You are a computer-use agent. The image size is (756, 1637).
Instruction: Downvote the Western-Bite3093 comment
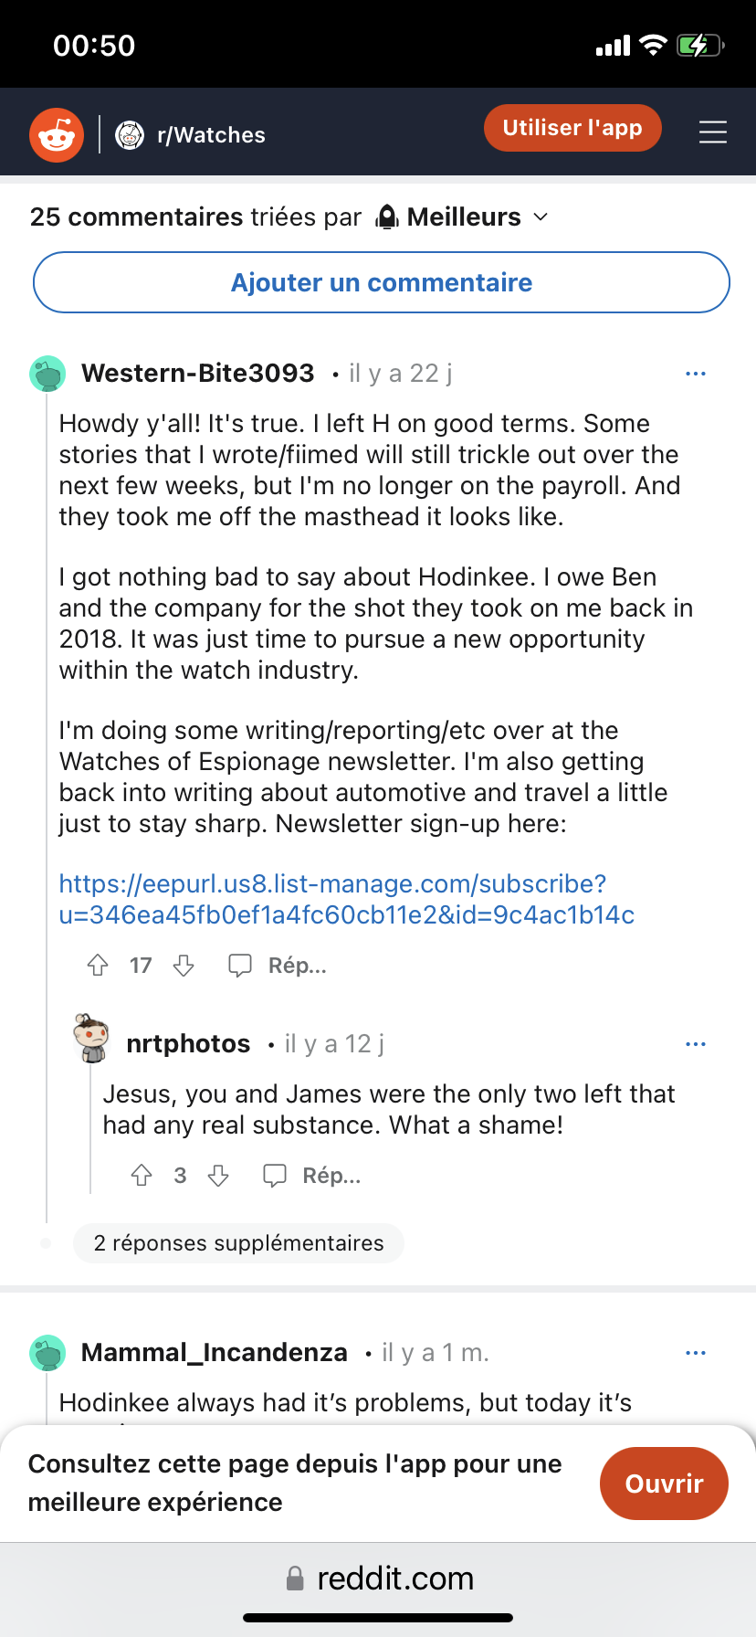pos(184,966)
